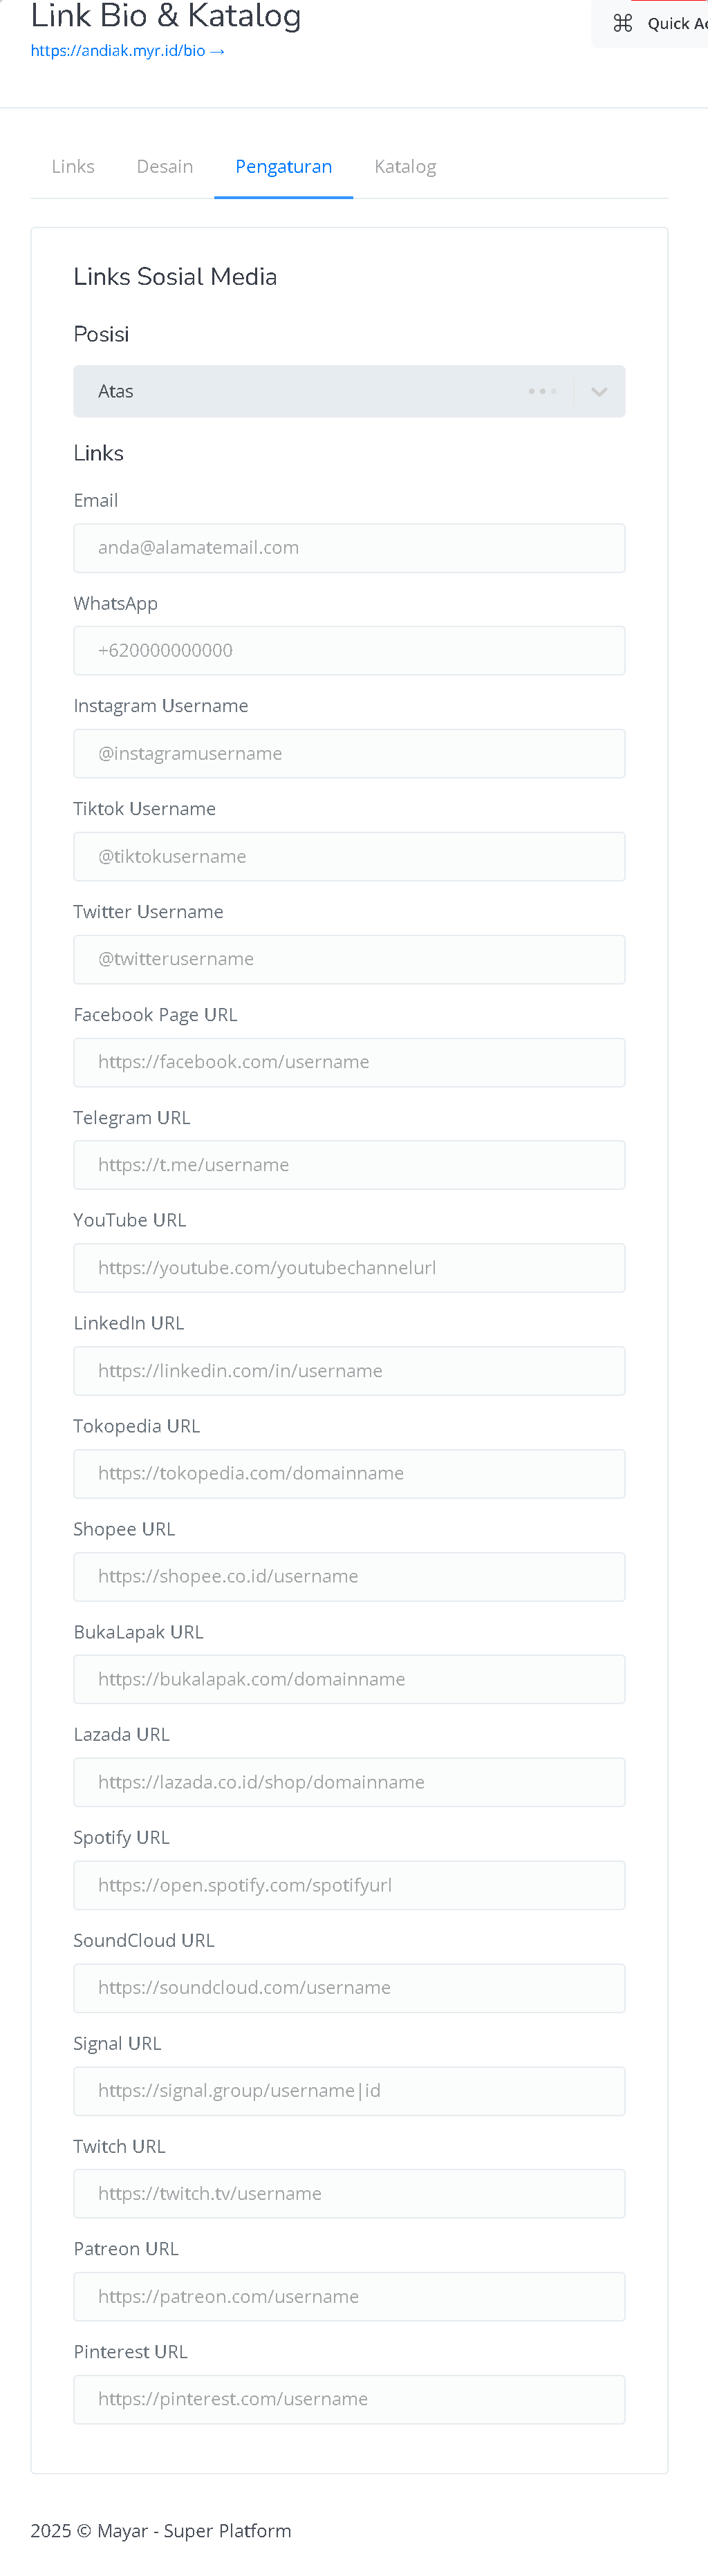Open the andiak.myr.id/bio link
The height and width of the screenshot is (2576, 708).
(127, 51)
